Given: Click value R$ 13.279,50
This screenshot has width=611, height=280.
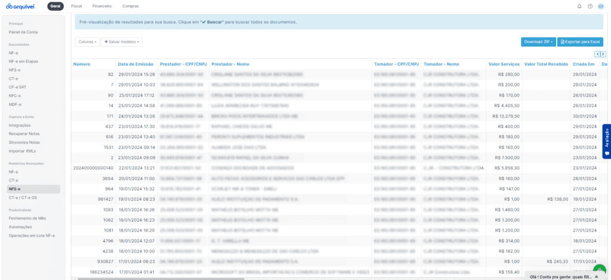Looking at the screenshot, I should 506,116.
